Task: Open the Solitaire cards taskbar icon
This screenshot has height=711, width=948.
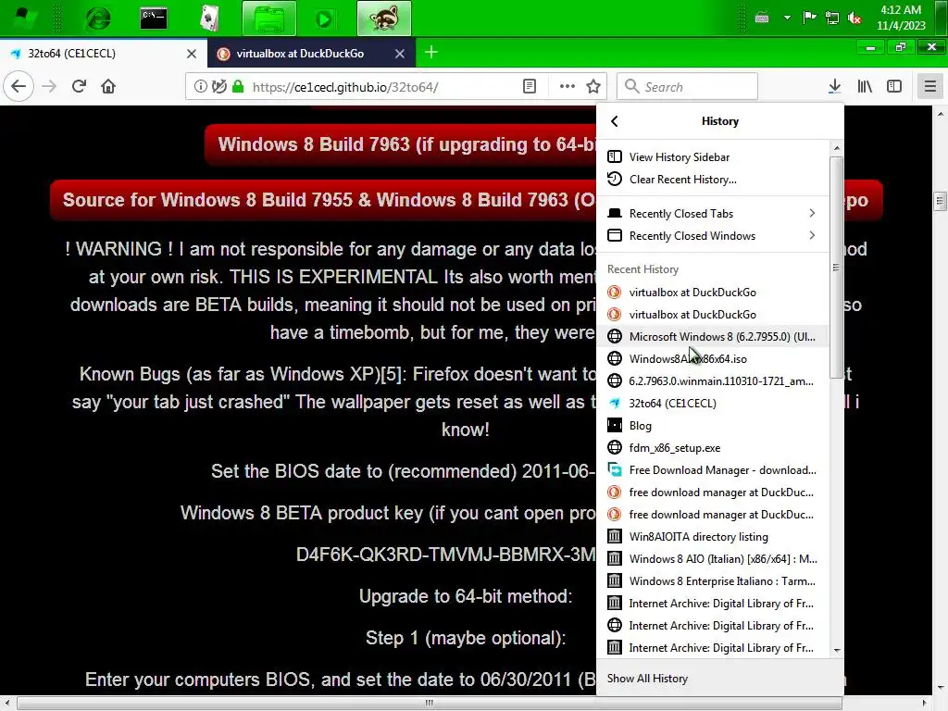Action: (x=209, y=19)
